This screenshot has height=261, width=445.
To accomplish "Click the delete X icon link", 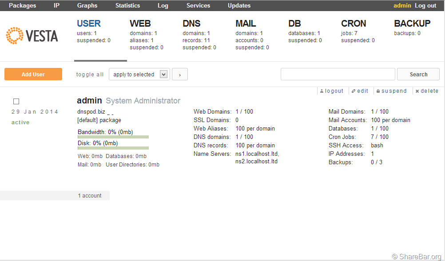I will click(x=427, y=91).
